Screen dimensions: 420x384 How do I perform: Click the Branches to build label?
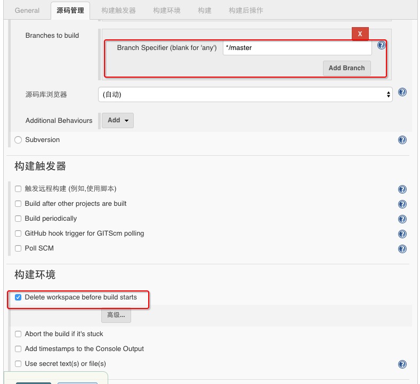(x=52, y=36)
